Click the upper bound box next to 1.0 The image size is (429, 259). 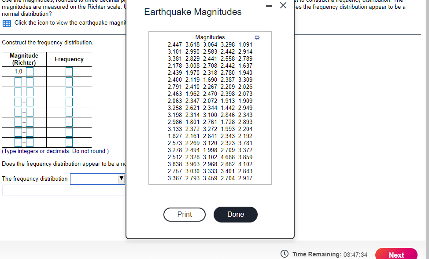(30, 71)
